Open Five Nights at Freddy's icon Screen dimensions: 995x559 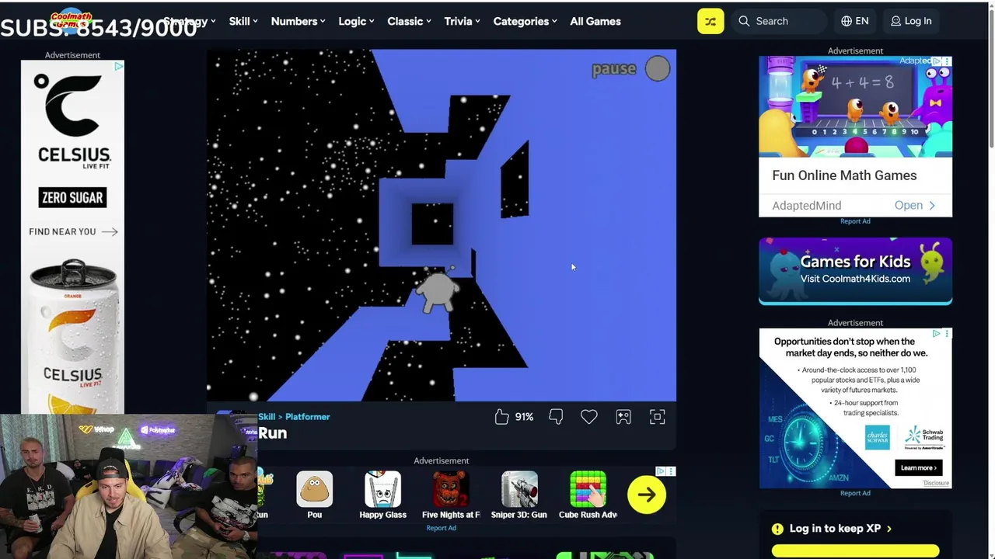click(451, 490)
